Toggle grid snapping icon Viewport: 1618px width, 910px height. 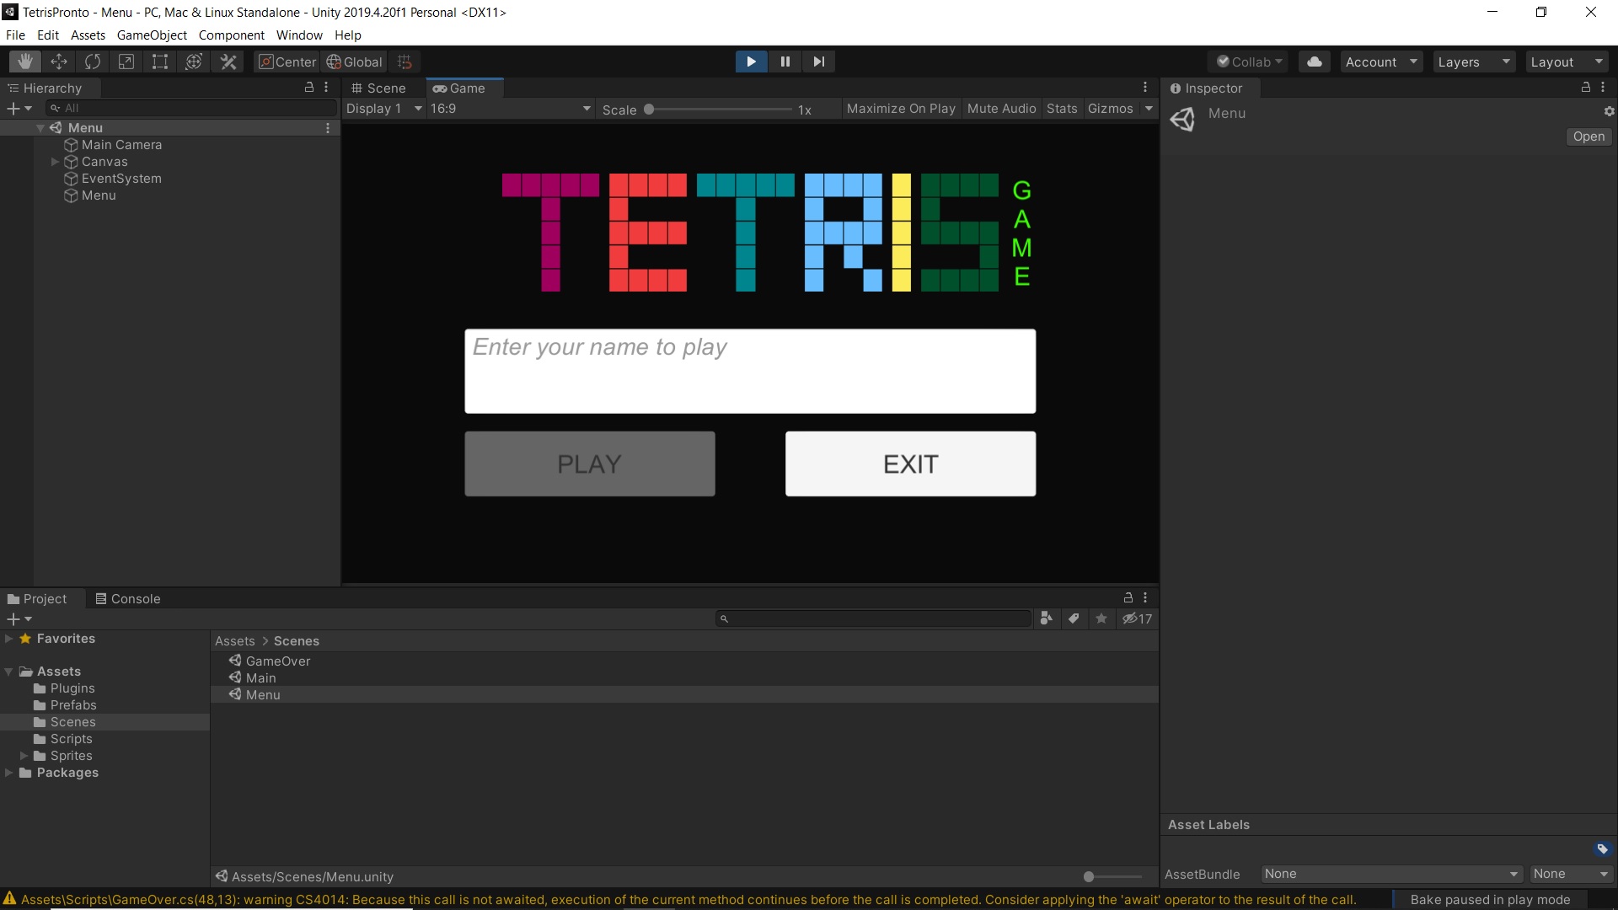tap(405, 62)
